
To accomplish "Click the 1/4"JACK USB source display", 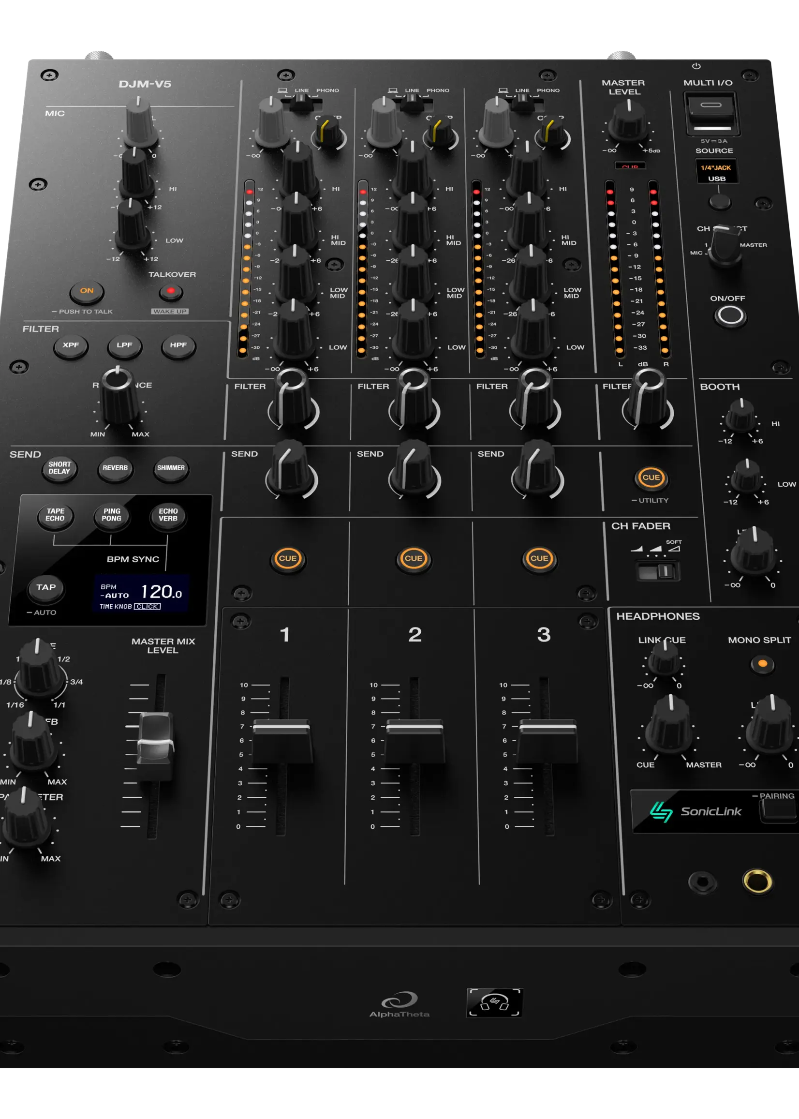I will [716, 171].
